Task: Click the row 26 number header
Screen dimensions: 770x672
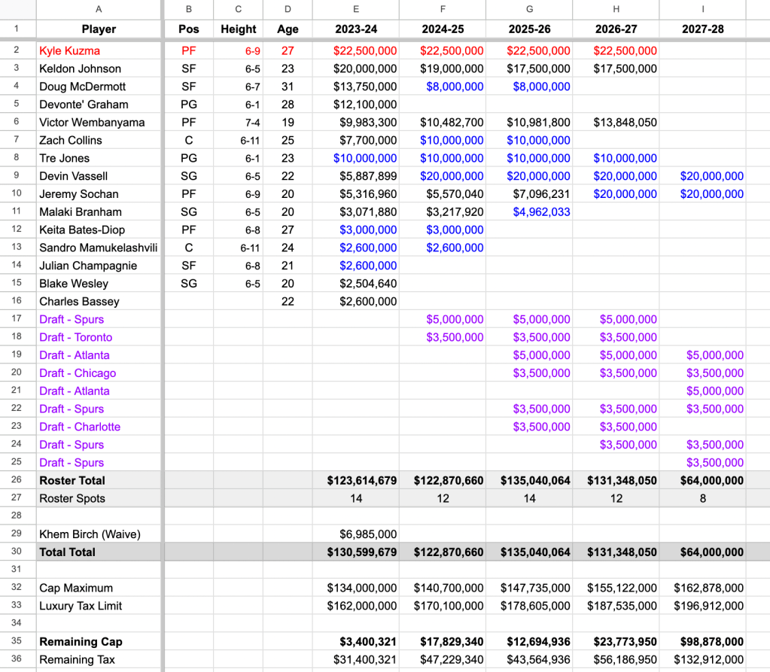Action: 17,480
